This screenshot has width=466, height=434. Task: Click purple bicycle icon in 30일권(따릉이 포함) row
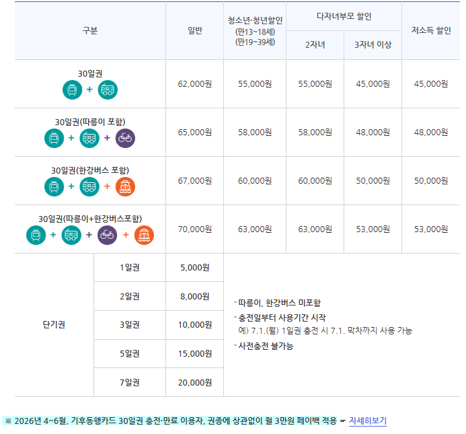click(125, 139)
